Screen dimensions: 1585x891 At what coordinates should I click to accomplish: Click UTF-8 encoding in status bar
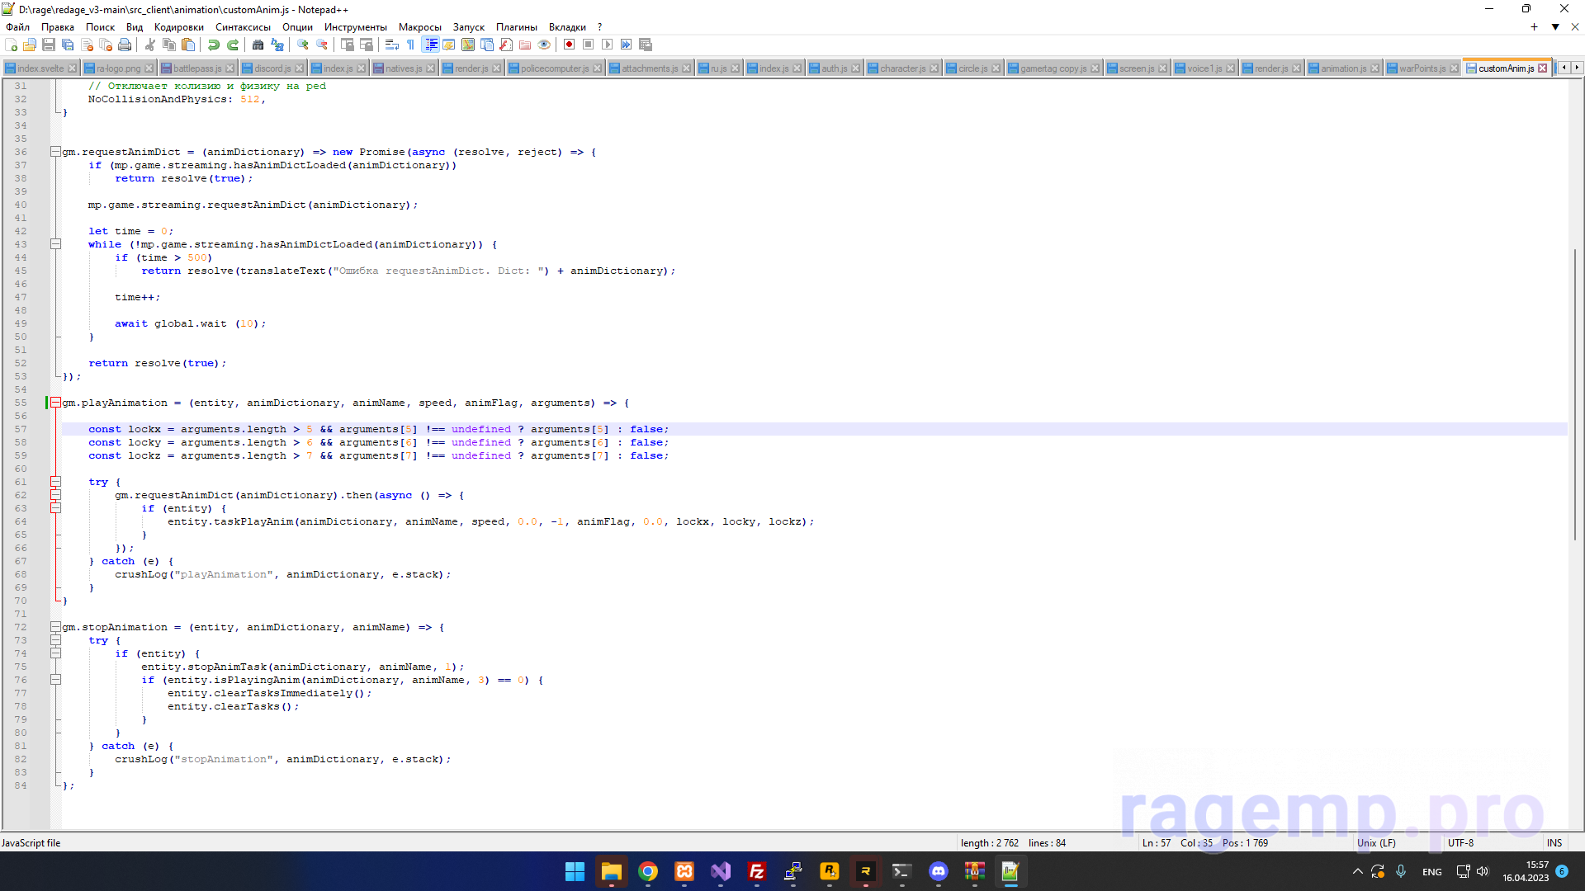click(1460, 843)
